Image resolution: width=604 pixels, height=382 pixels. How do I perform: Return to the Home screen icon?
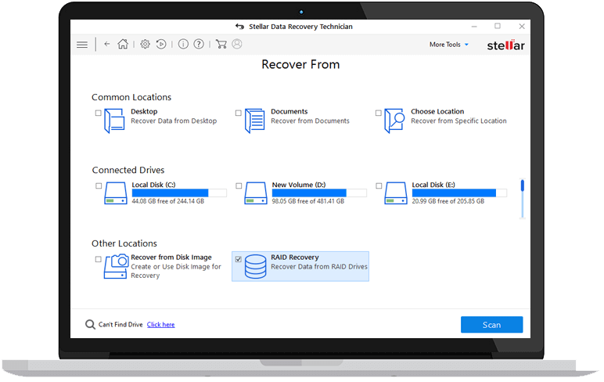(123, 44)
